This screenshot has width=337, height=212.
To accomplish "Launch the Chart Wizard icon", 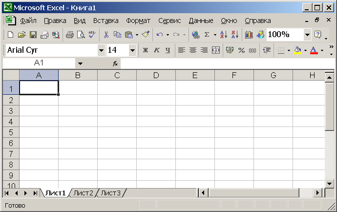I will click(249, 34).
